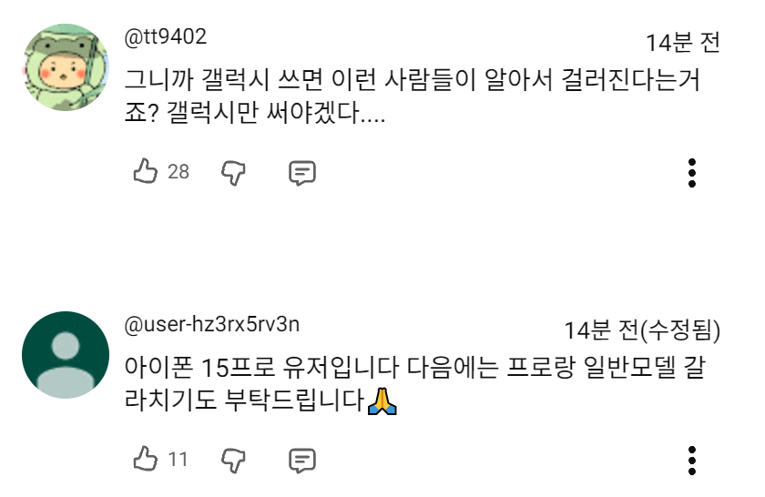This screenshot has height=497, width=765.
Task: Open the default gray-green avatar profile
Action: point(65,355)
